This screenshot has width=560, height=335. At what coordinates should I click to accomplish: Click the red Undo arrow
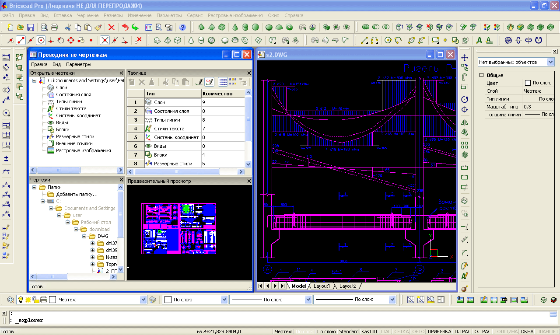(125, 27)
